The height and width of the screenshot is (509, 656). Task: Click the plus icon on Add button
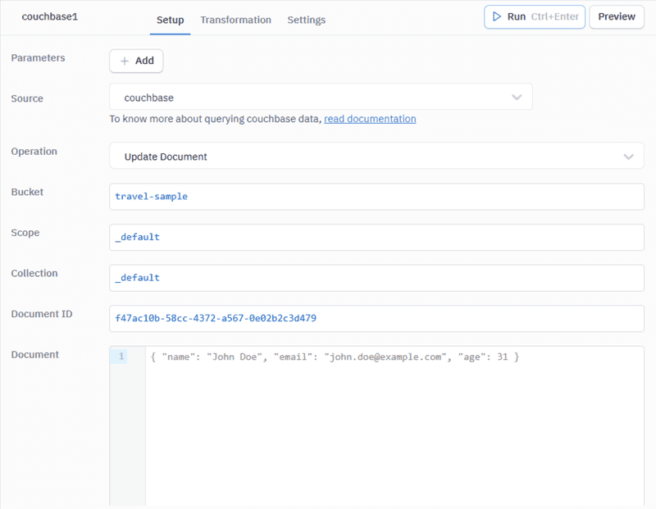point(126,61)
